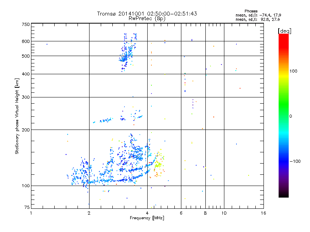Click the y-axis label '750'
Image resolution: width=310 pixels, height=232 pixels.
pyautogui.click(x=26, y=24)
